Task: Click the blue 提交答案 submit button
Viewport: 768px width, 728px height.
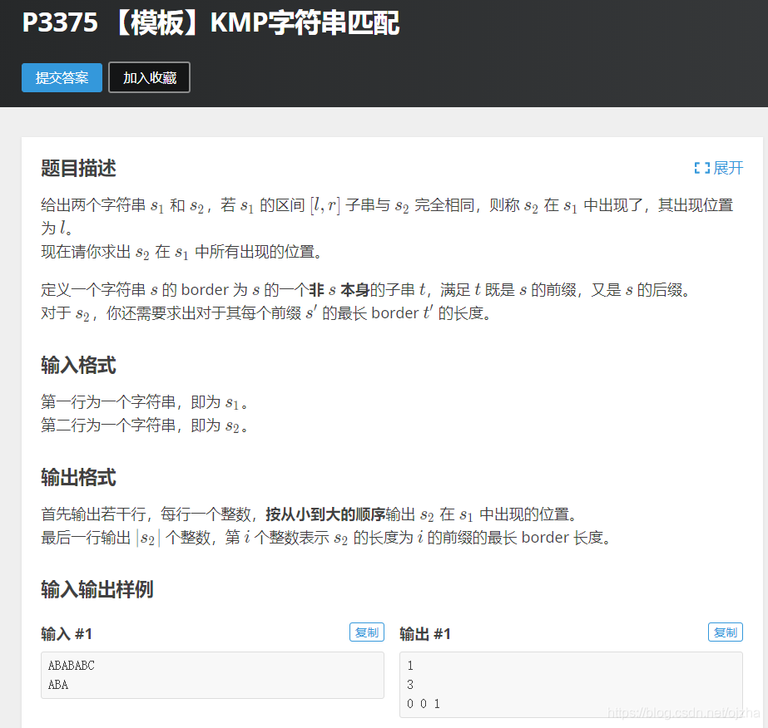Action: [62, 77]
